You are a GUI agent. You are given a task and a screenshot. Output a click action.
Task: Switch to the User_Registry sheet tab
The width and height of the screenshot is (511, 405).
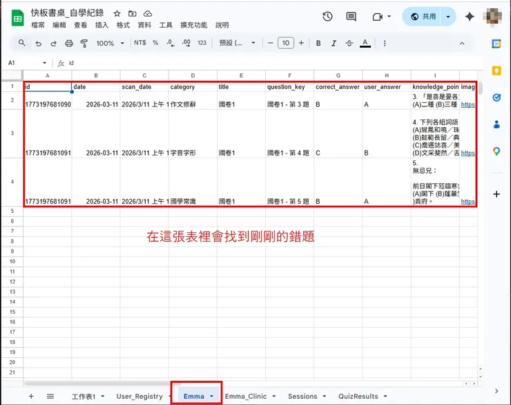pyautogui.click(x=139, y=396)
